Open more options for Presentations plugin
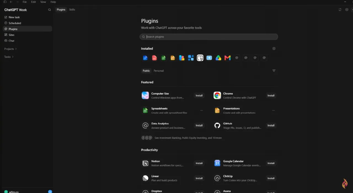This screenshot has width=353, height=193. tap(273, 110)
